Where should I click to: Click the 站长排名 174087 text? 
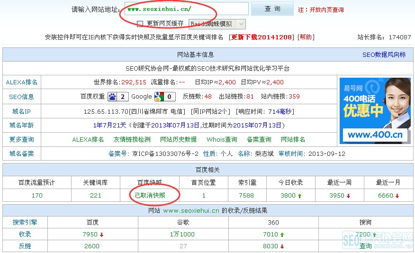click(384, 37)
